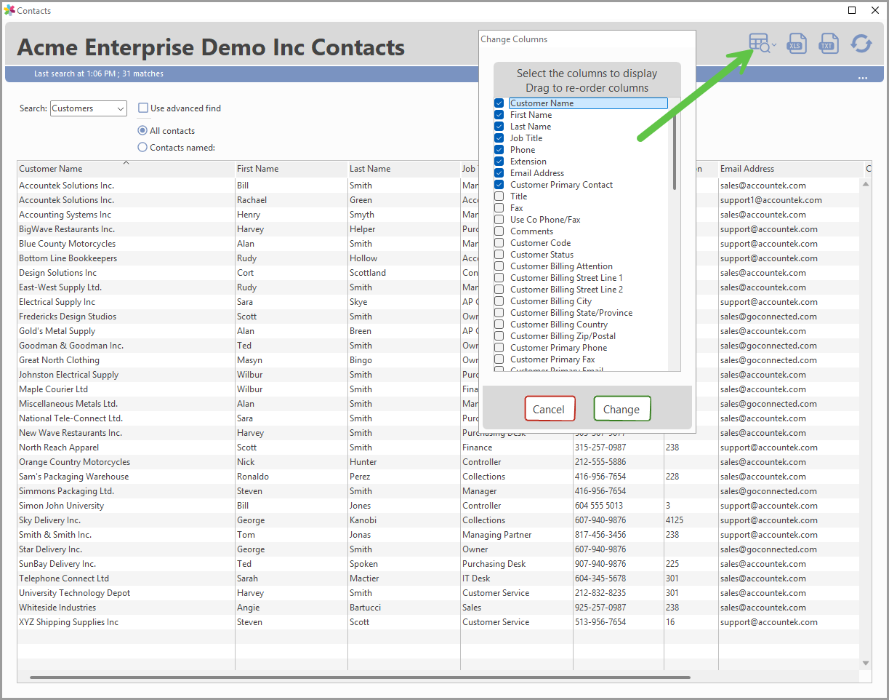Enable the Comments column checkbox
The width and height of the screenshot is (889, 700).
(499, 231)
